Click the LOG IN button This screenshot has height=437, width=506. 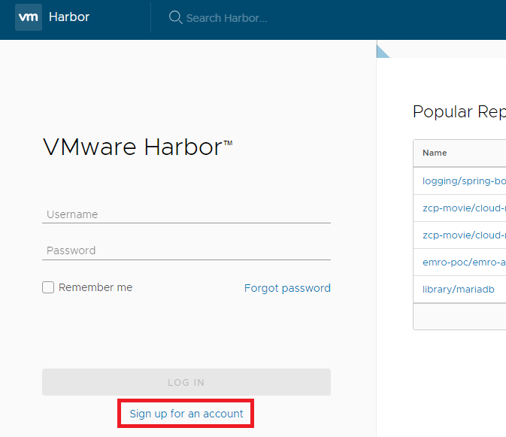click(186, 382)
